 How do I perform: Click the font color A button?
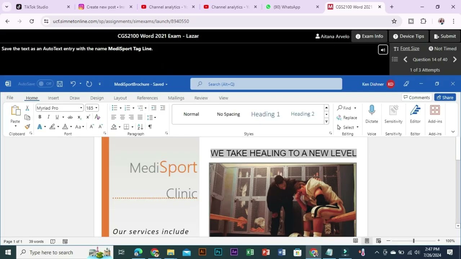(65, 127)
